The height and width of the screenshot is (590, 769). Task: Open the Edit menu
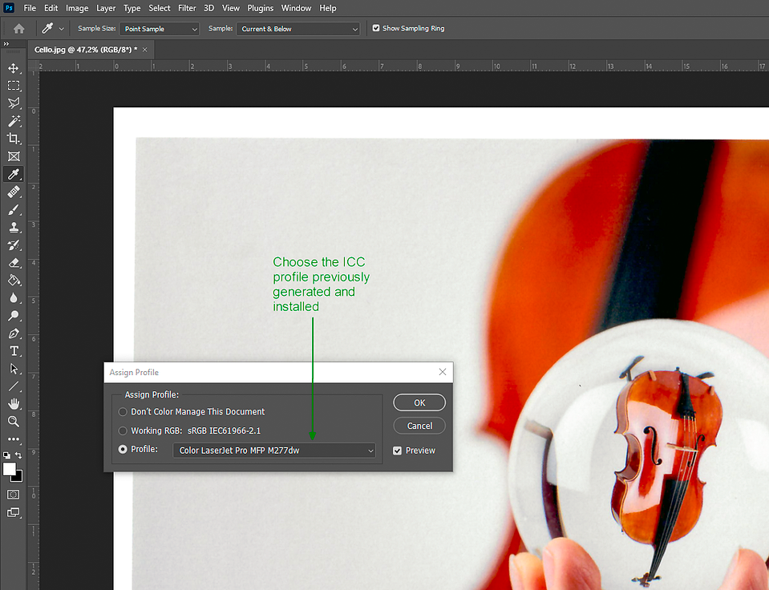tap(51, 8)
